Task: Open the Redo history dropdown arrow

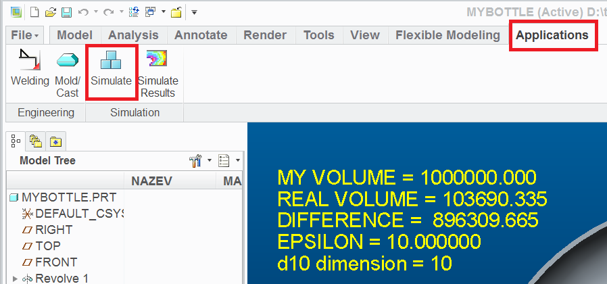Action: 120,12
